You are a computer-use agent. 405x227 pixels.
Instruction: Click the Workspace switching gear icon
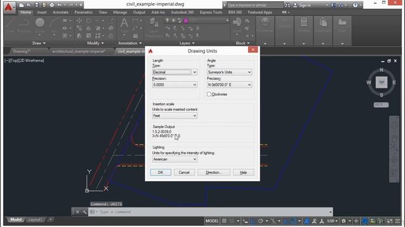tap(344, 221)
